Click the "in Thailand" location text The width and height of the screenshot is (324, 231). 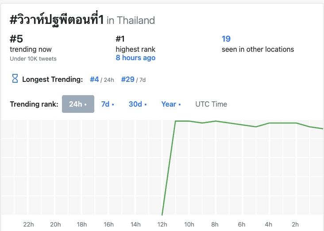[x=131, y=20]
